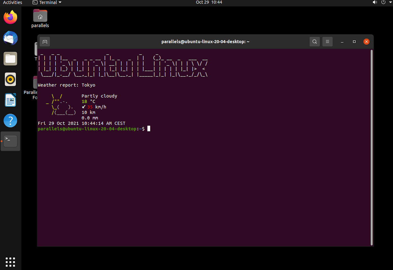Screen dimensions: 393x270
Task: Maximize the terminal window
Action: pos(354,42)
